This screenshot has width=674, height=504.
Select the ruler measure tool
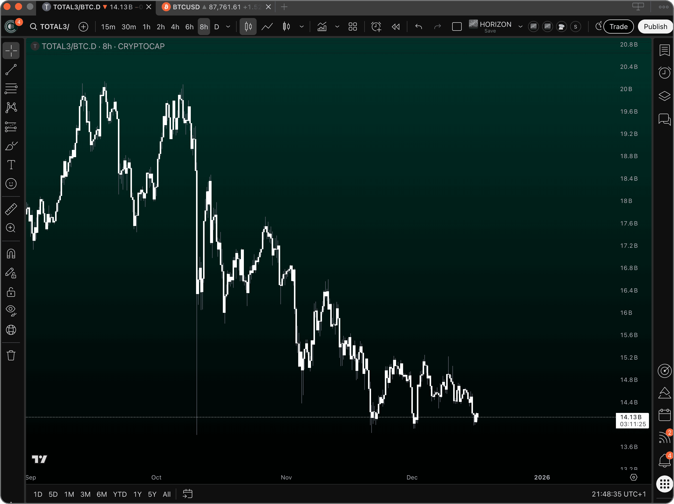(11, 209)
